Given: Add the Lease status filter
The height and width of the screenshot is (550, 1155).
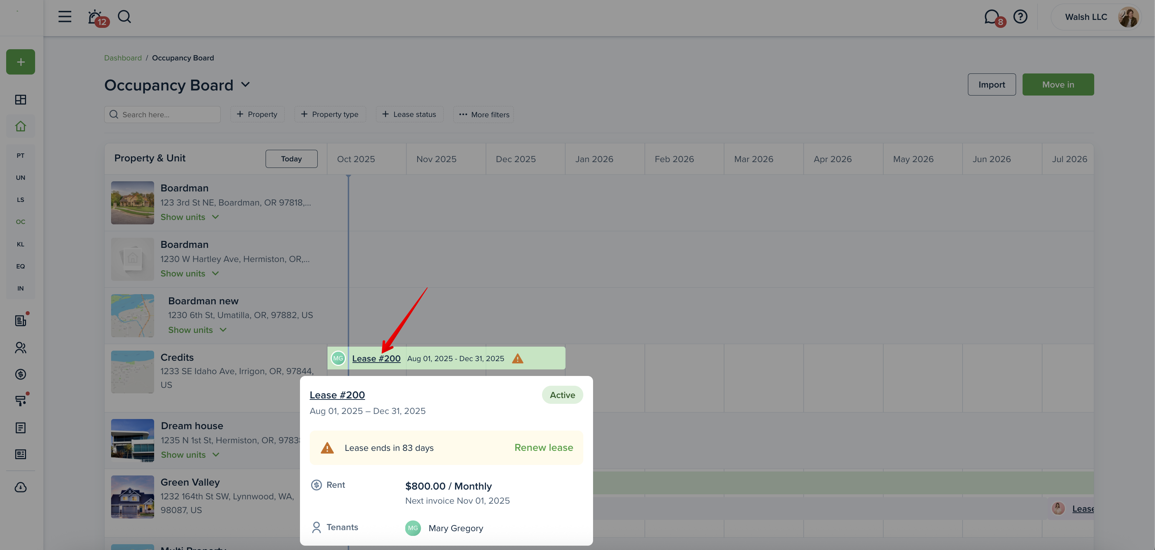Looking at the screenshot, I should coord(409,114).
